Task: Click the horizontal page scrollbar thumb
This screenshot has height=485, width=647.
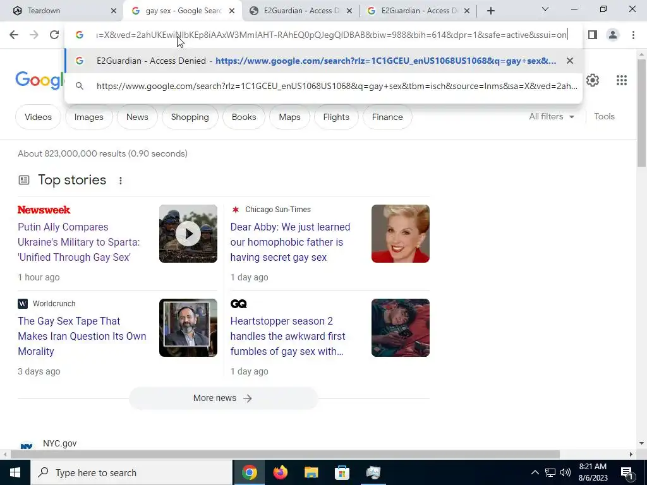Action: (285, 455)
